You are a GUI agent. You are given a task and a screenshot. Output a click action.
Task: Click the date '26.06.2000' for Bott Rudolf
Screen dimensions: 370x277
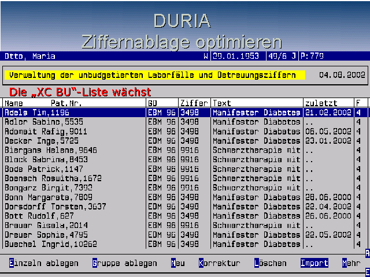click(x=328, y=216)
